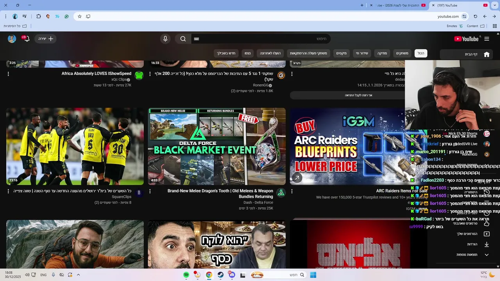The image size is (500, 281).
Task: Start voice search with the microphone icon
Action: (165, 39)
